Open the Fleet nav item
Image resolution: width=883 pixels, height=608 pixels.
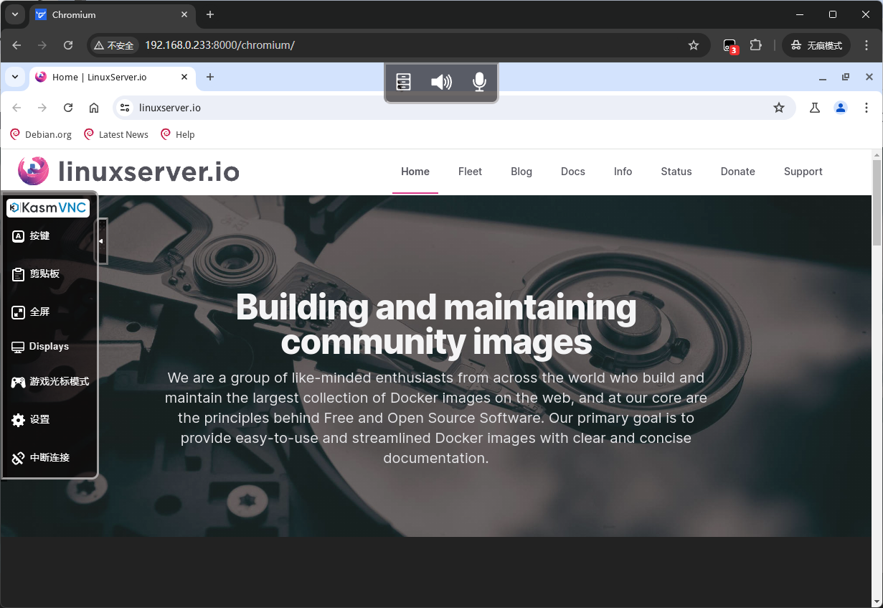click(x=470, y=172)
